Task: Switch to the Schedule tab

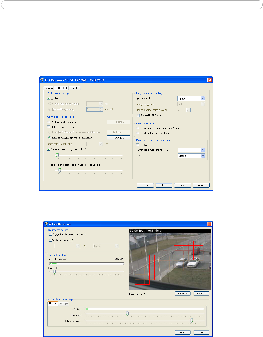Action: coord(74,88)
